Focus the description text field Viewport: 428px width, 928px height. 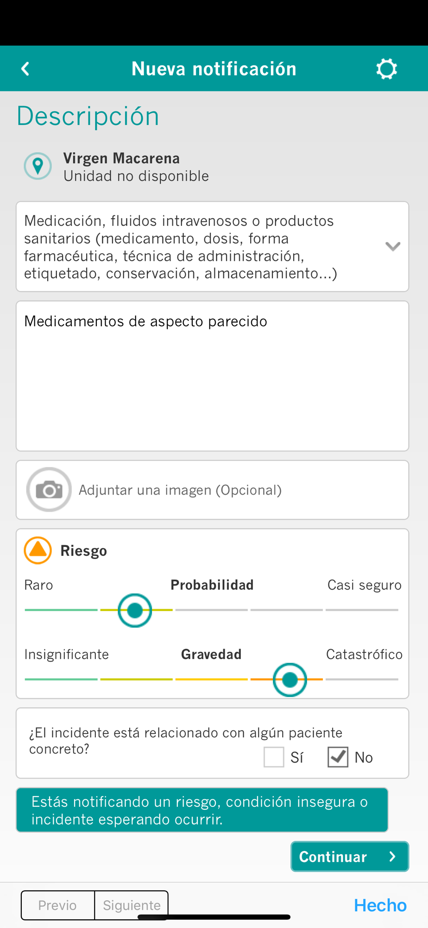pos(213,376)
